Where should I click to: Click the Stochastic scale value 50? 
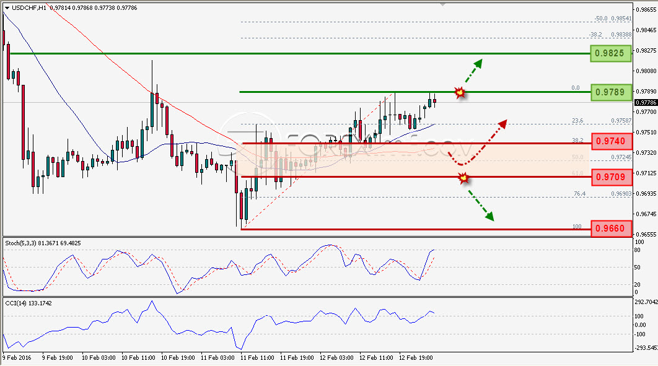tap(637, 268)
